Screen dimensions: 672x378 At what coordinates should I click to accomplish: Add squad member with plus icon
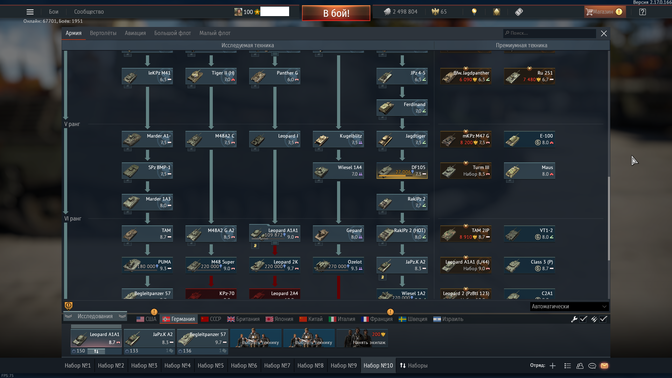(x=553, y=366)
